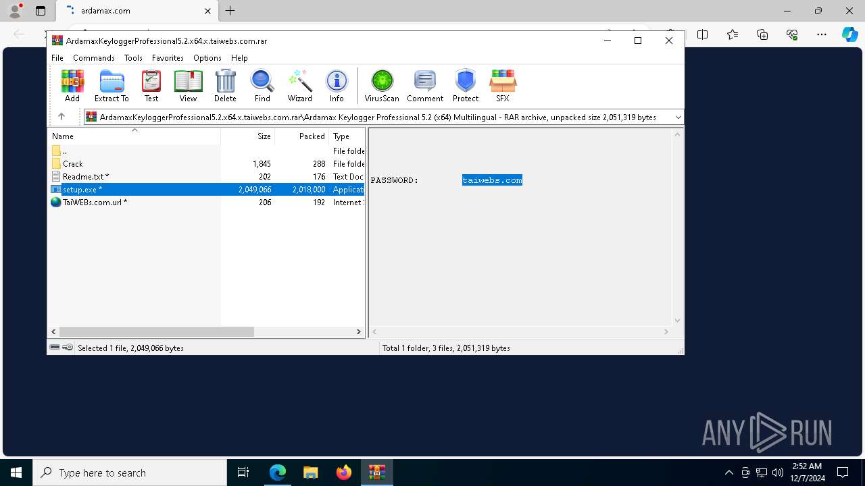Viewport: 865px width, 486px height.
Task: Click the file list horizontal scrollbar thumb
Action: 156,331
